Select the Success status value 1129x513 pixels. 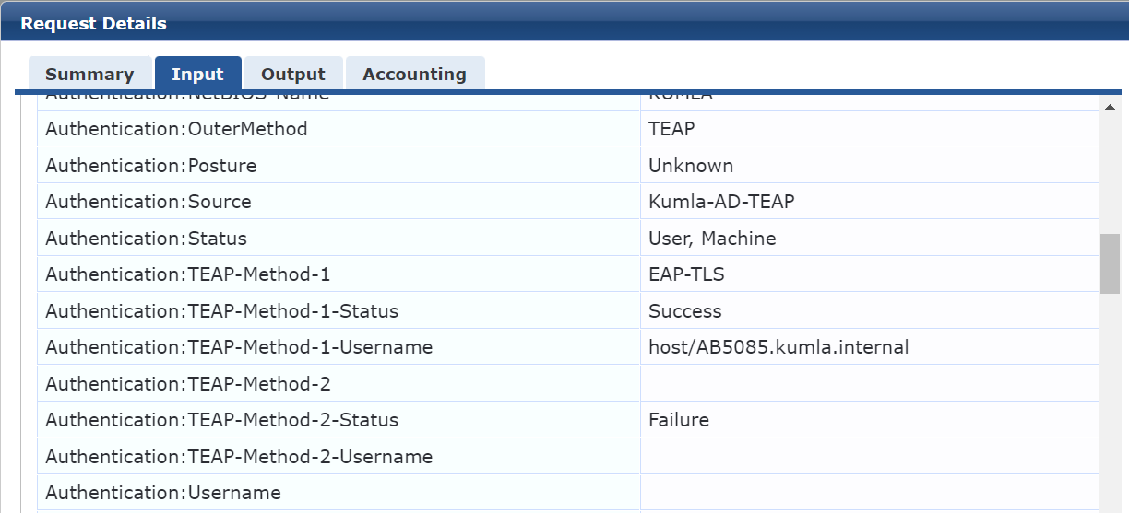(x=685, y=311)
